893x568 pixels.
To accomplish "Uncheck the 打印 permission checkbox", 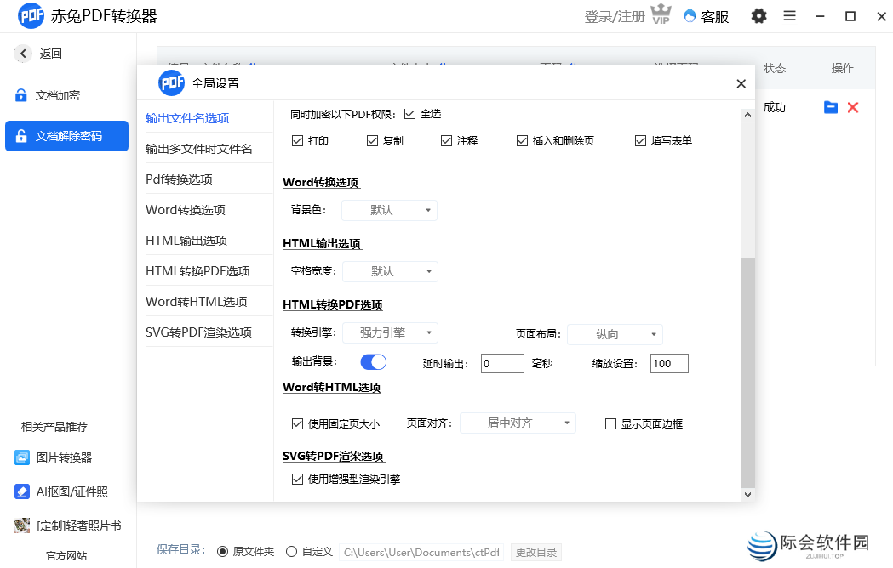I will tap(297, 140).
